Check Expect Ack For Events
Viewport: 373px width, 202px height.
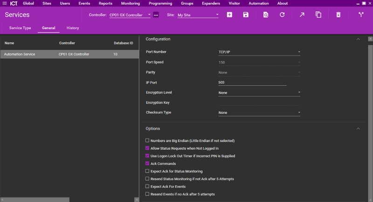click(147, 186)
